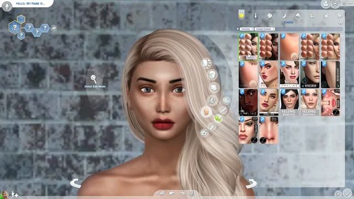
Task: Cancel with the X button at the bottom right
Action: 338,194
